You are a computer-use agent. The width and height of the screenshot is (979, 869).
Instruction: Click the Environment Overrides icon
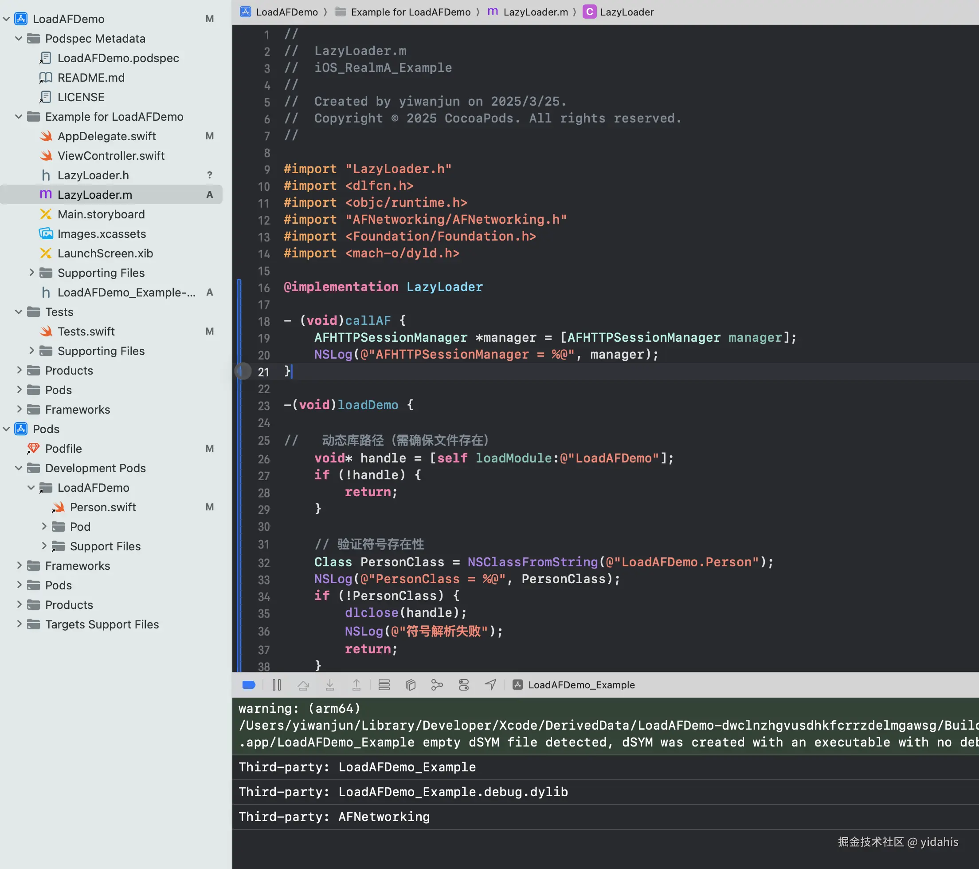click(x=464, y=685)
